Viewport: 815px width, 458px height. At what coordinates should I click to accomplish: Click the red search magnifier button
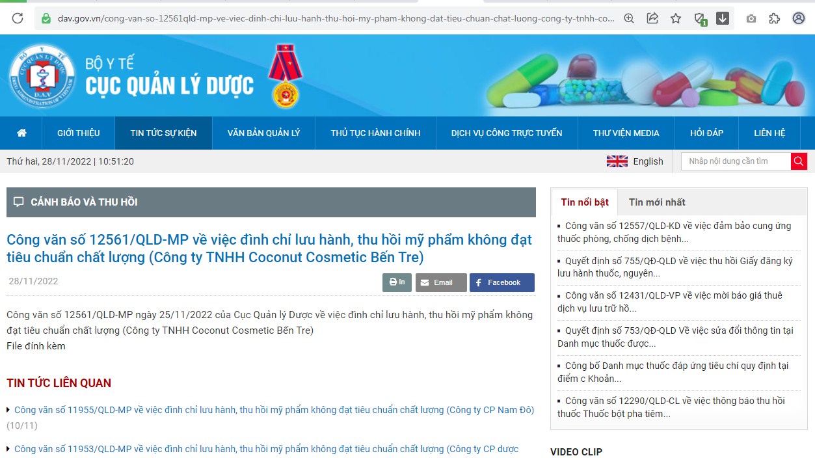[799, 161]
